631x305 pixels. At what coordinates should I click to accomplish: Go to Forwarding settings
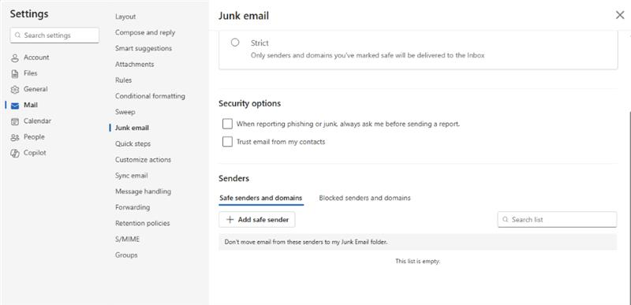click(133, 207)
